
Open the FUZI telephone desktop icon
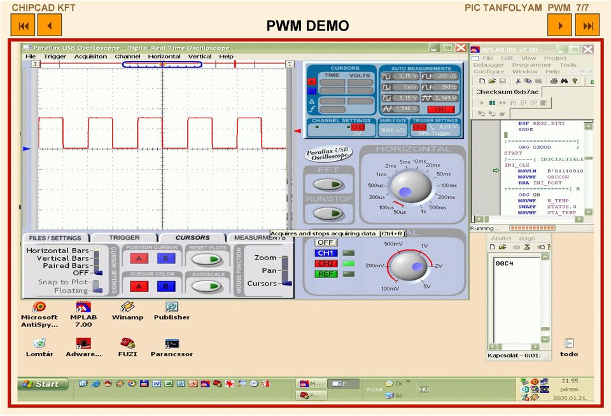(x=127, y=347)
